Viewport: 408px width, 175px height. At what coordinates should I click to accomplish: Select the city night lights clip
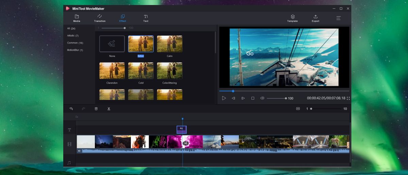tap(275, 142)
